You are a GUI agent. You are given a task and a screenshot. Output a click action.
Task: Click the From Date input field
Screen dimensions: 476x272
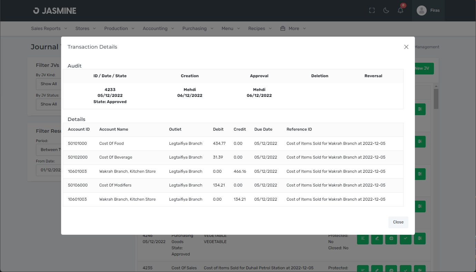[49, 170]
